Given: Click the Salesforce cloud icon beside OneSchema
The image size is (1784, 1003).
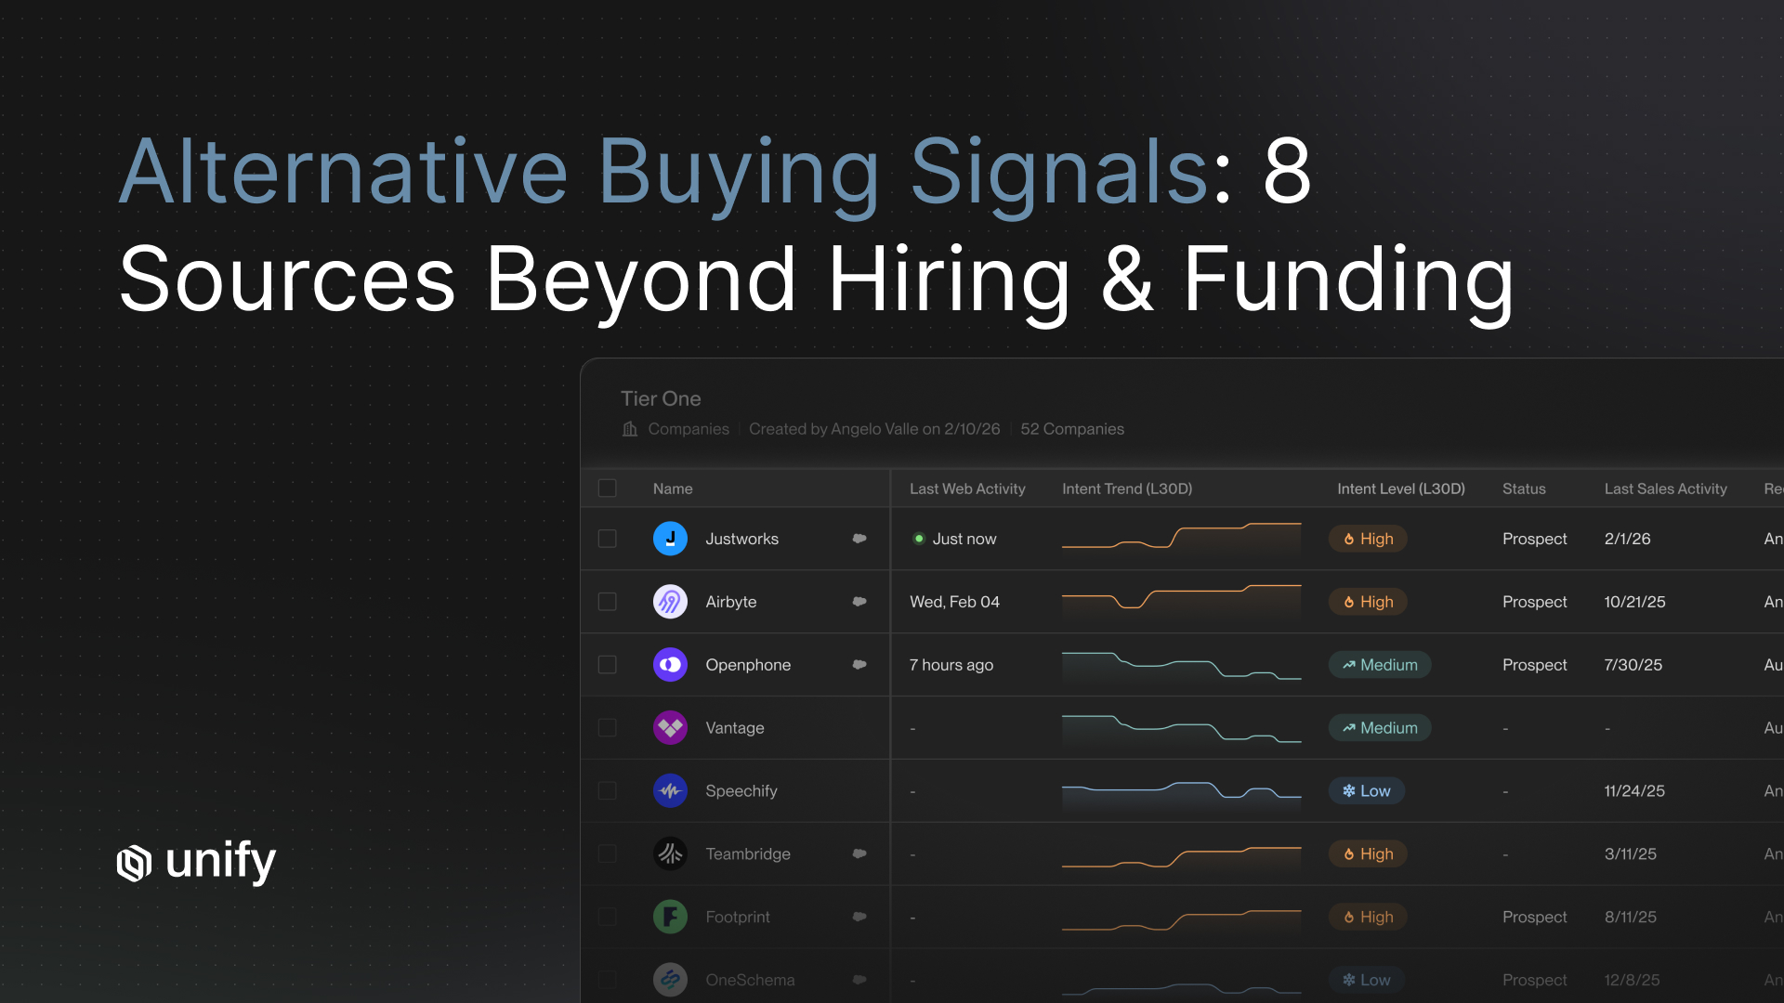Looking at the screenshot, I should (x=859, y=980).
